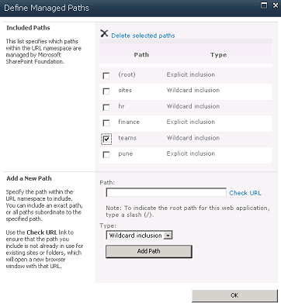Click the Type column header
Screen dimensions: 281x303
click(219, 55)
